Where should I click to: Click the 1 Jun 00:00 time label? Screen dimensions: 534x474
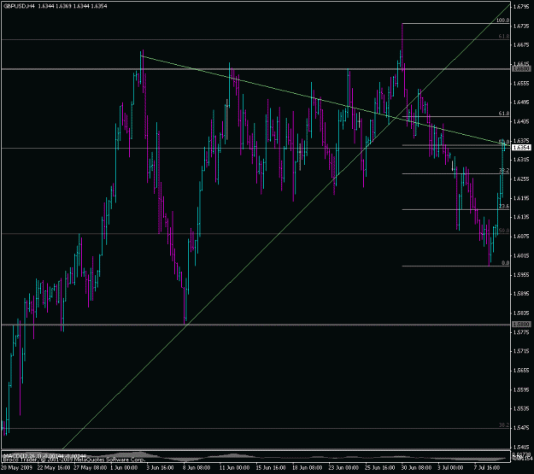(x=126, y=467)
